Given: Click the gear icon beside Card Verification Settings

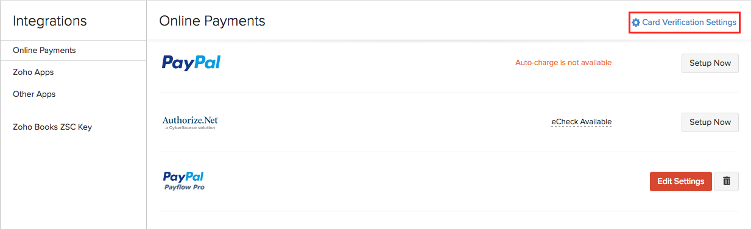Looking at the screenshot, I should point(636,23).
